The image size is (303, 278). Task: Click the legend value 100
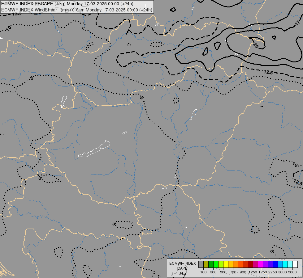pos(203,272)
